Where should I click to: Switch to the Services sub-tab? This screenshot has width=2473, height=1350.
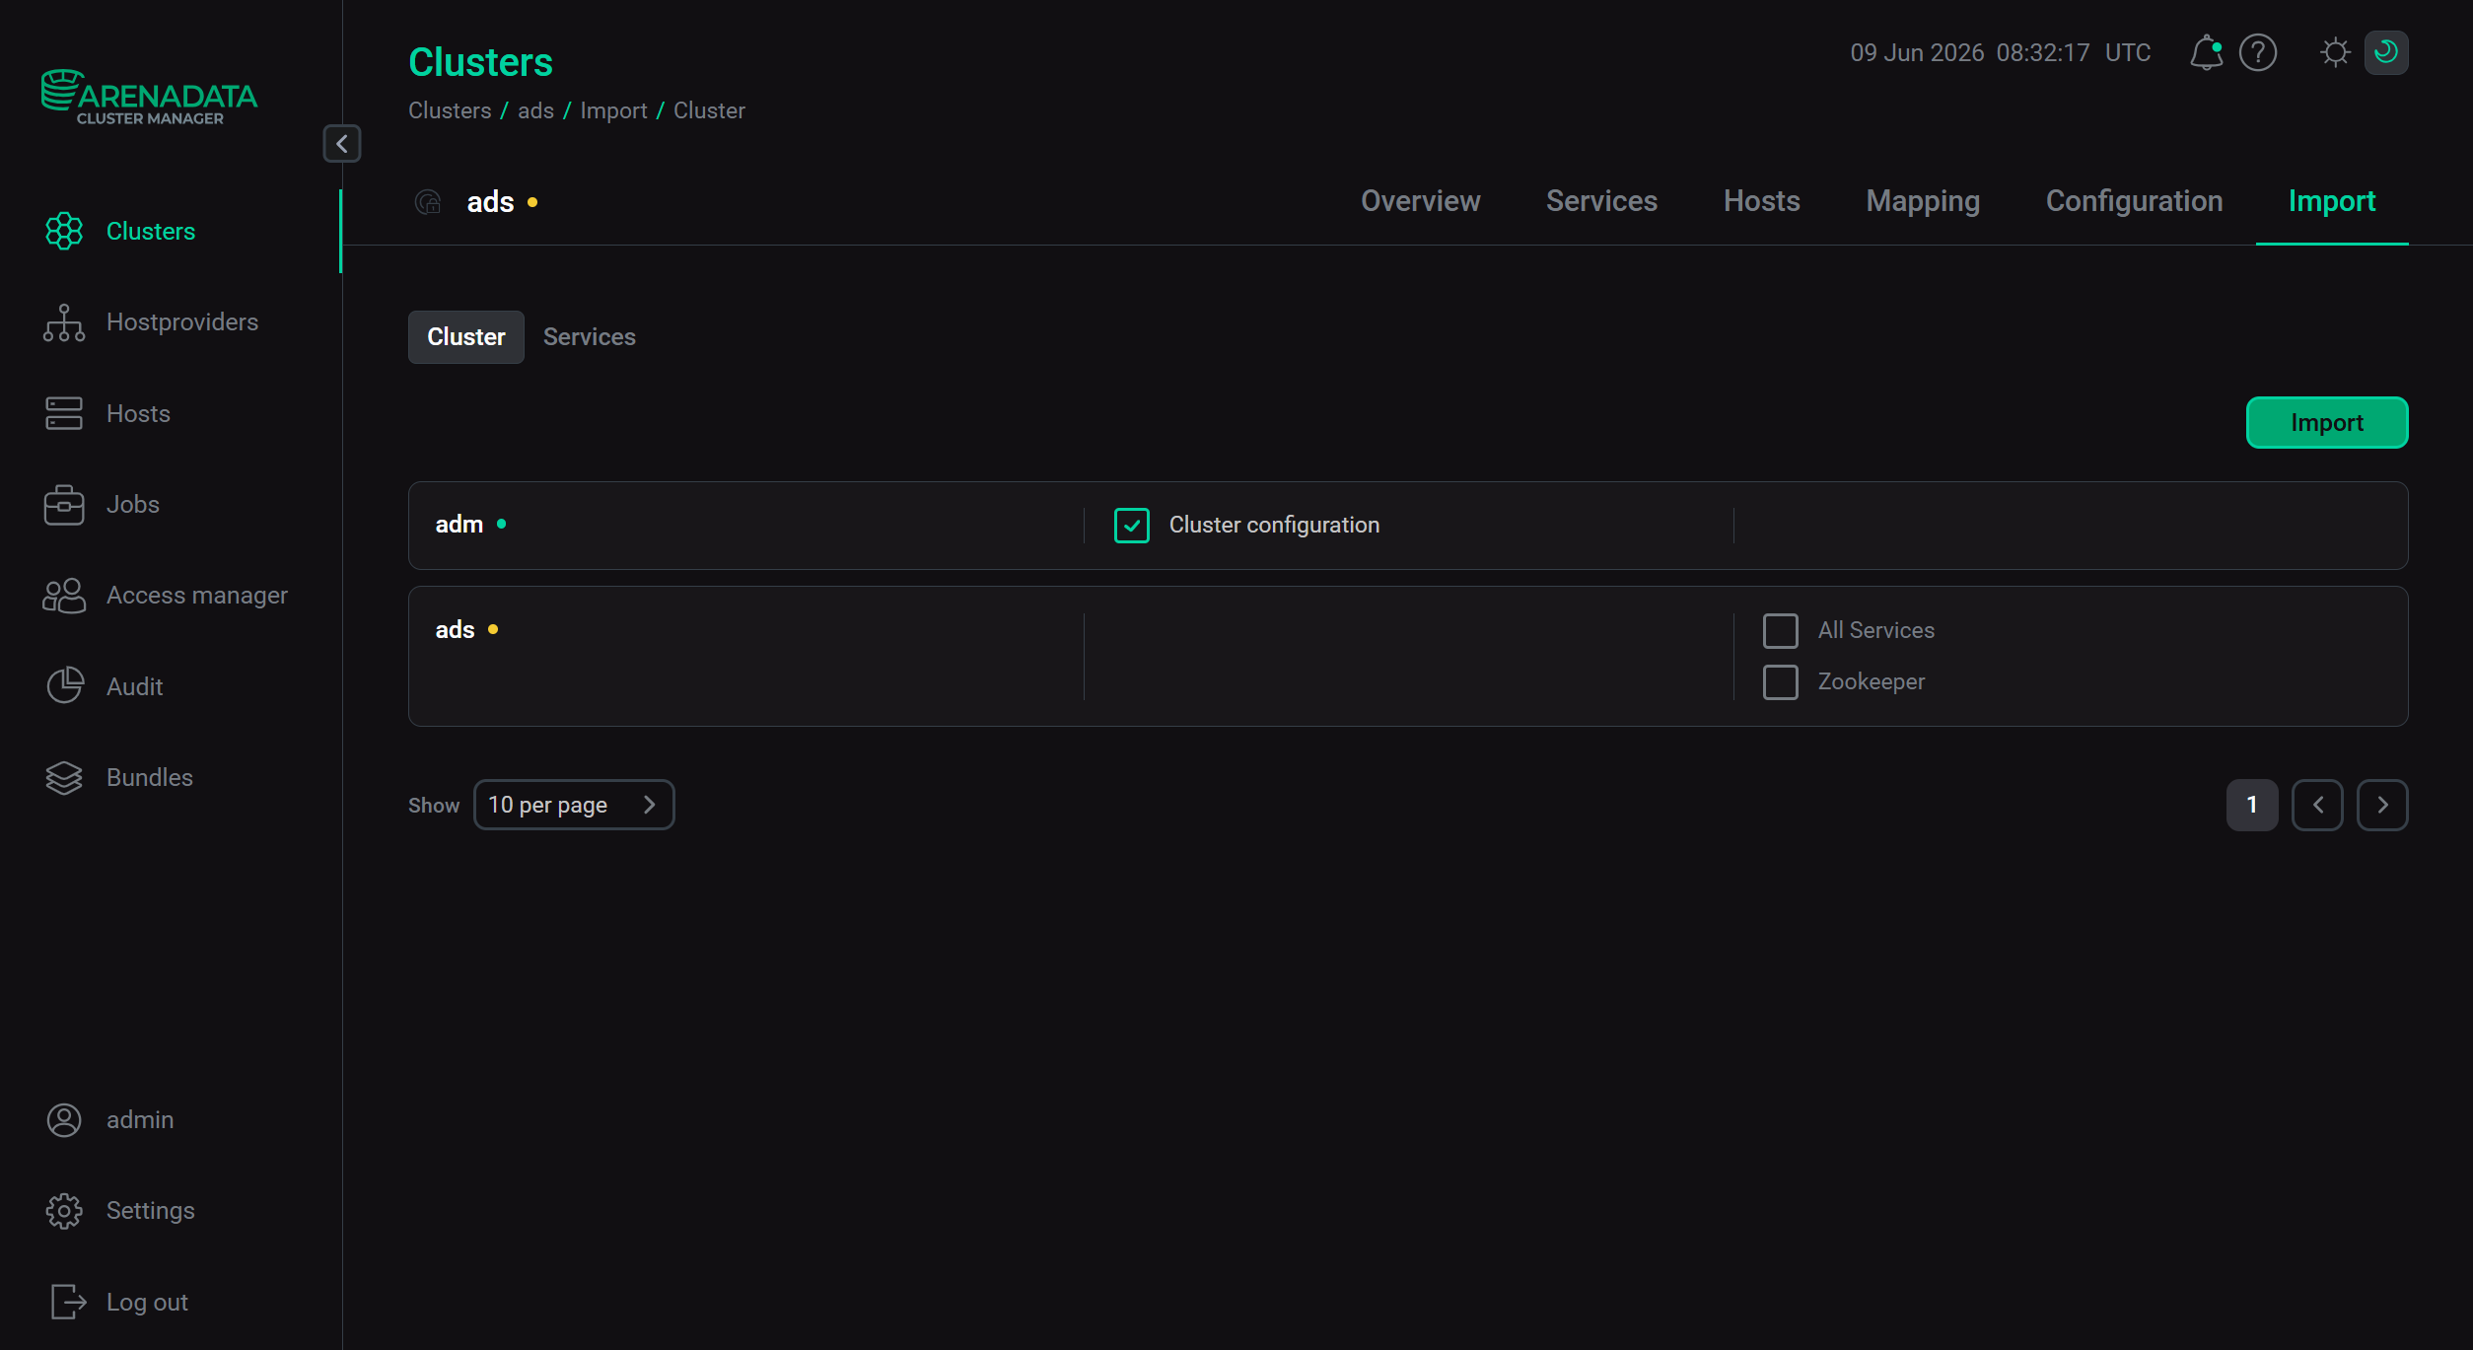(590, 337)
